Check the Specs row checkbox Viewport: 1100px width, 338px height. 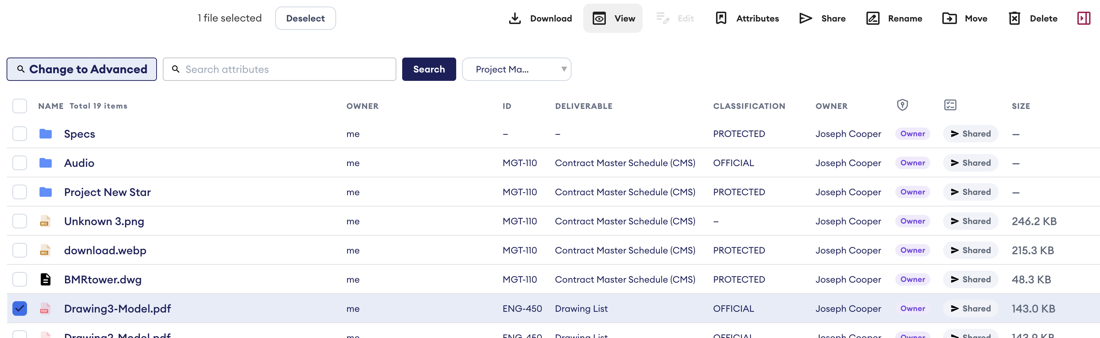20,134
